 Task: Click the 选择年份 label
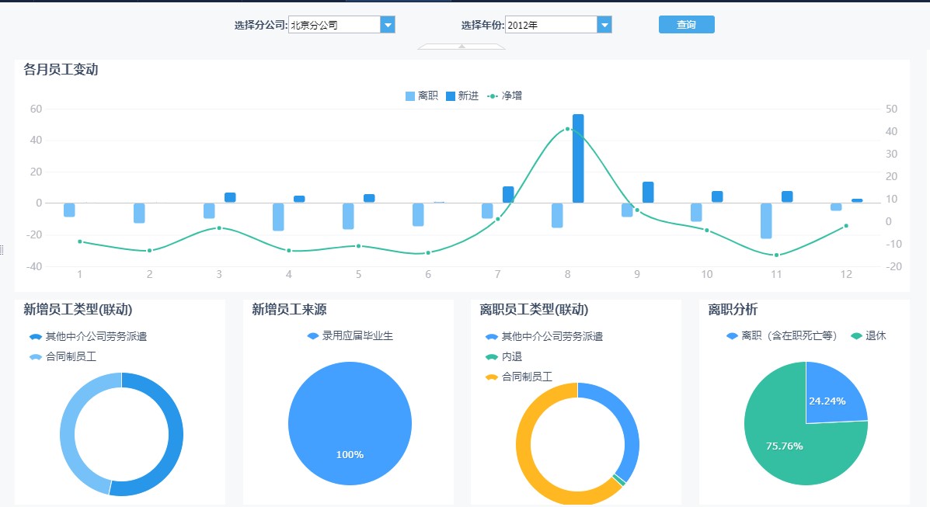click(482, 25)
